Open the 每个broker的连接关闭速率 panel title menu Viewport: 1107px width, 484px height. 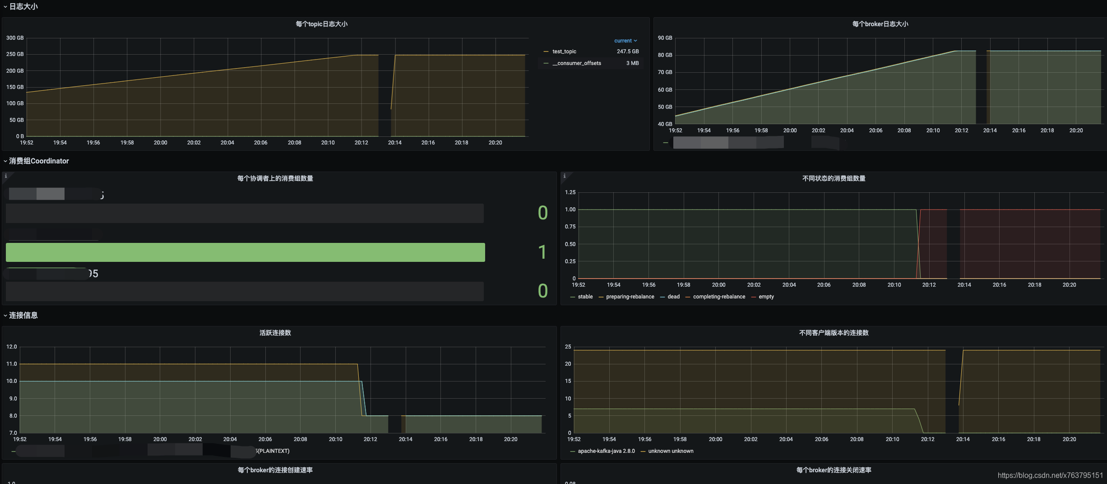834,470
